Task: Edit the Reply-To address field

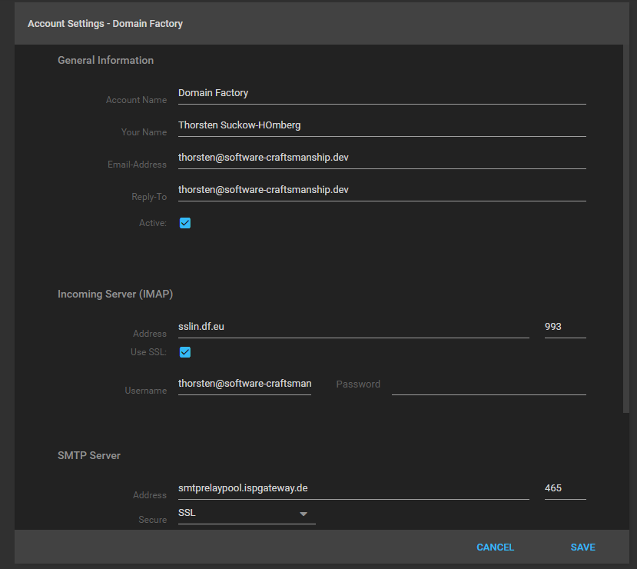Action: [381, 190]
